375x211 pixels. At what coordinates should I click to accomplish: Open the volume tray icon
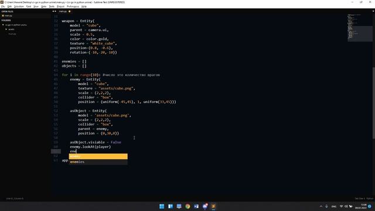coord(346,206)
